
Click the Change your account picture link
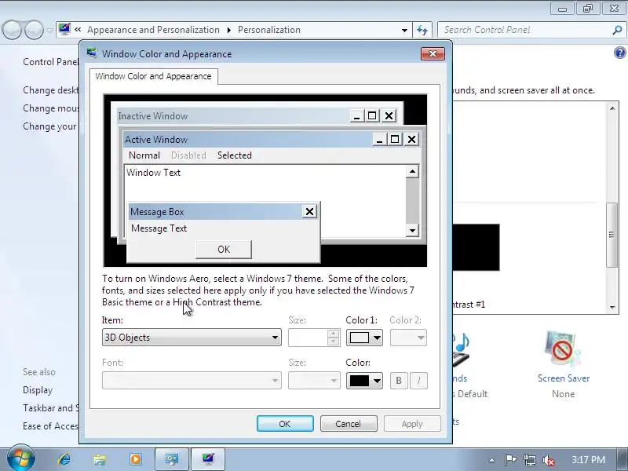point(49,126)
